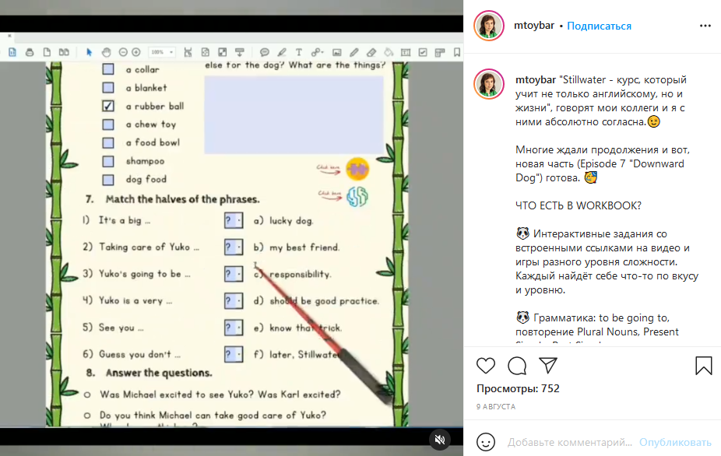This screenshot has width=721, height=456.
Task: Click the Добавьте комментарий input field
Action: click(x=570, y=442)
